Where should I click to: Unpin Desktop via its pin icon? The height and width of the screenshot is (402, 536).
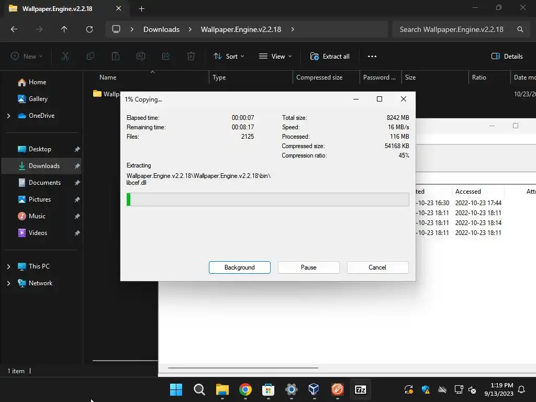click(x=77, y=149)
